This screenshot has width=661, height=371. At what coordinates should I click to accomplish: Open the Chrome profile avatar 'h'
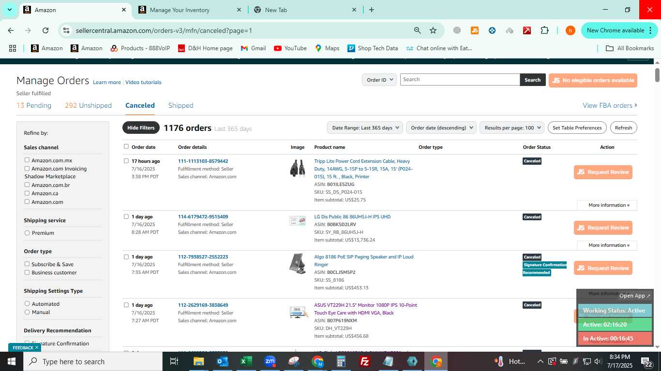(571, 30)
